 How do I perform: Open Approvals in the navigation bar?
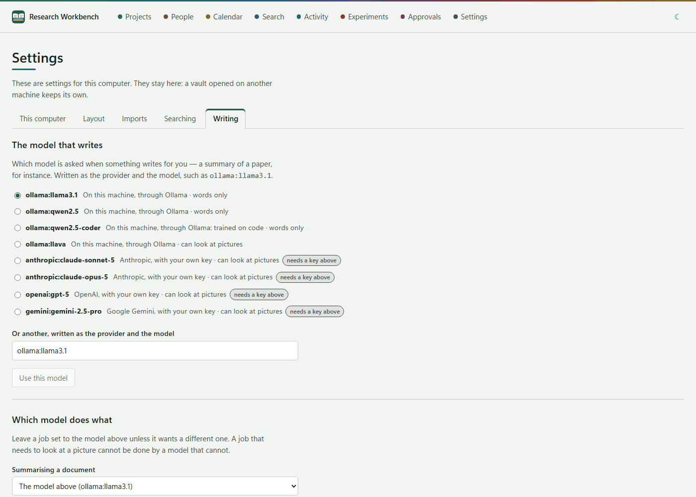point(421,17)
